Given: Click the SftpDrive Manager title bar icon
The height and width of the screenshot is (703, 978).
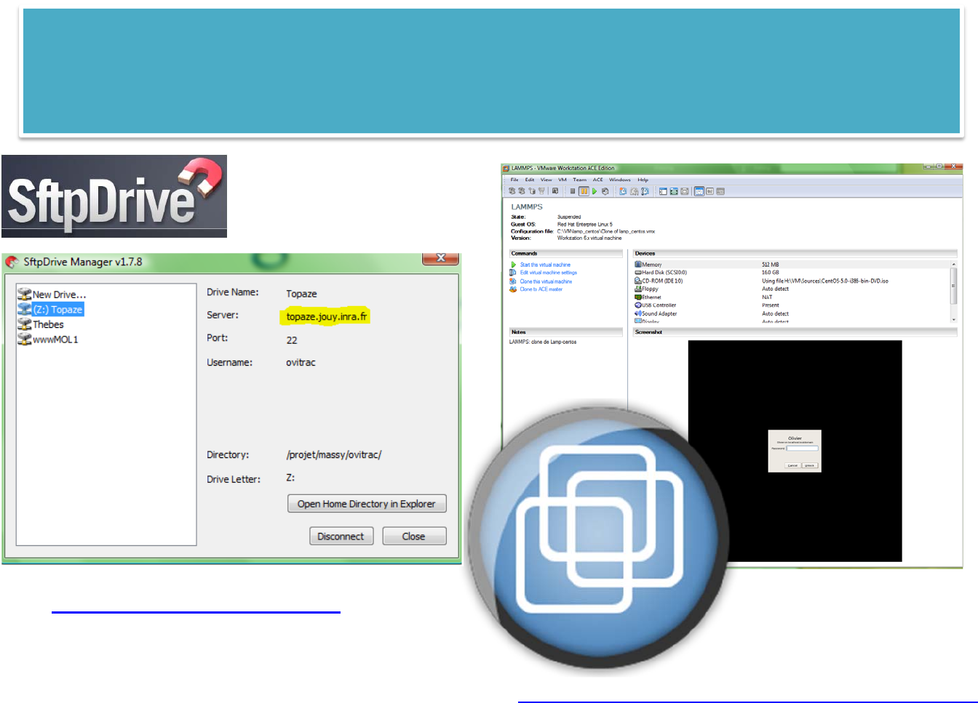Looking at the screenshot, I should coord(12,262).
